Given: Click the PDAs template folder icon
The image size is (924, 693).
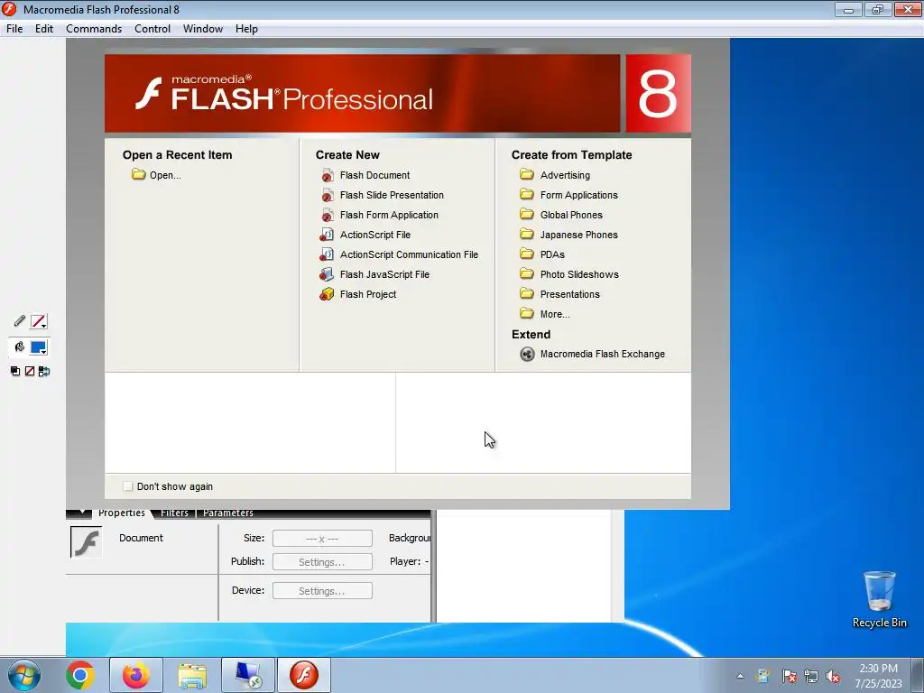Looking at the screenshot, I should [527, 254].
